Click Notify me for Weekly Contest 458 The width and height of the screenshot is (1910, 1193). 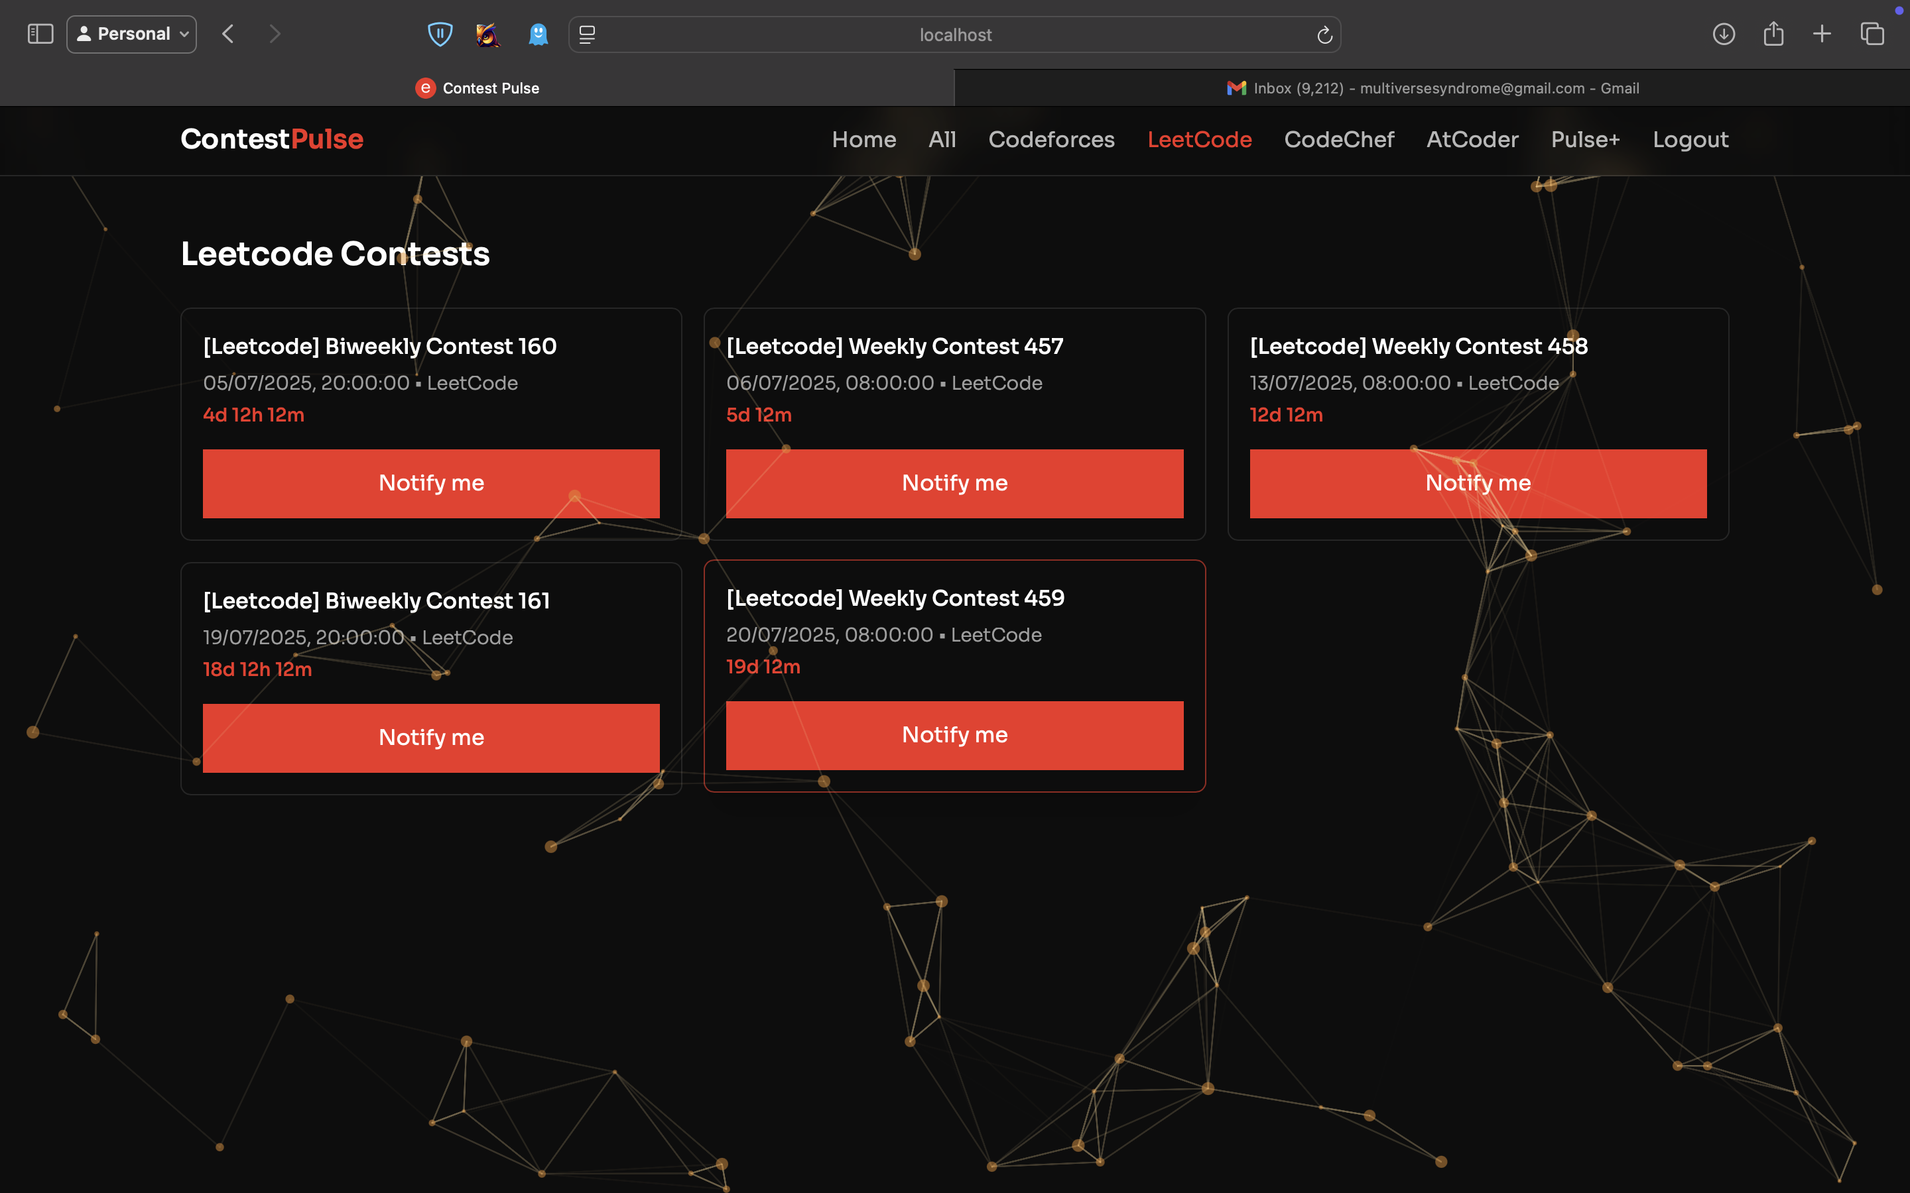[1478, 483]
